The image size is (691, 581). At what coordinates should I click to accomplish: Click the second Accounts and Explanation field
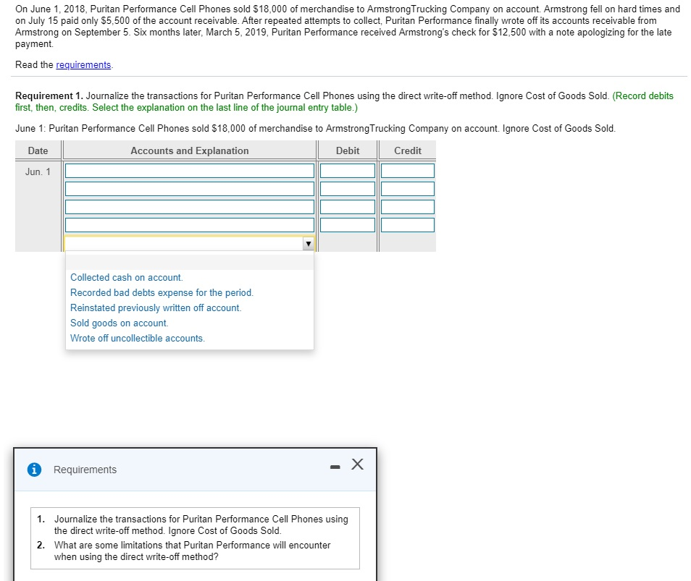coord(189,188)
